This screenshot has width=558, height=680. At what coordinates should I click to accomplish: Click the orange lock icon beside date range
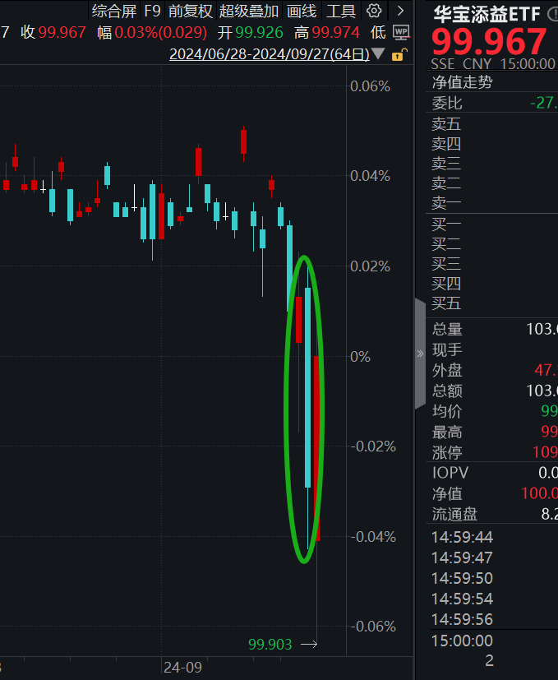pyautogui.click(x=399, y=54)
